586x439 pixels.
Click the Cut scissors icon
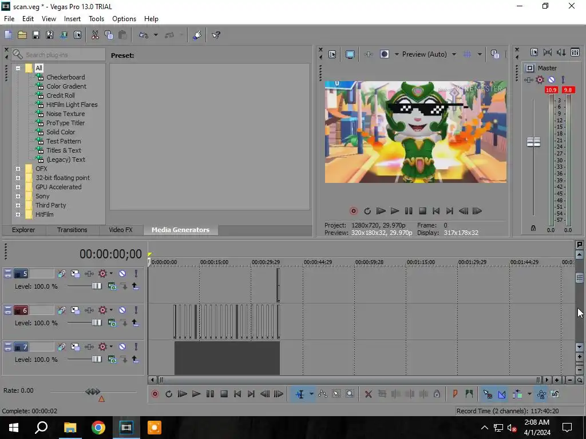pos(95,35)
